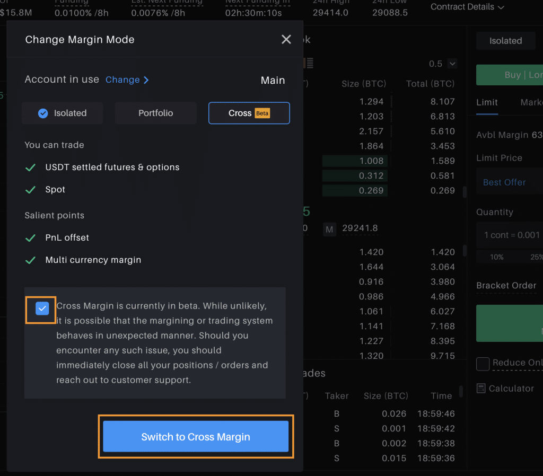Click order book total 9.715
The width and height of the screenshot is (543, 476).
pos(443,356)
